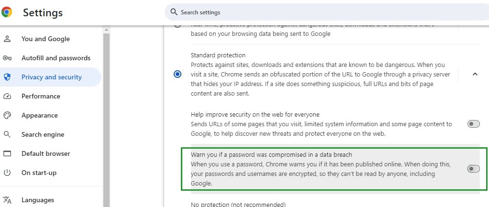Open You and Google settings
The width and height of the screenshot is (489, 207).
click(x=45, y=39)
